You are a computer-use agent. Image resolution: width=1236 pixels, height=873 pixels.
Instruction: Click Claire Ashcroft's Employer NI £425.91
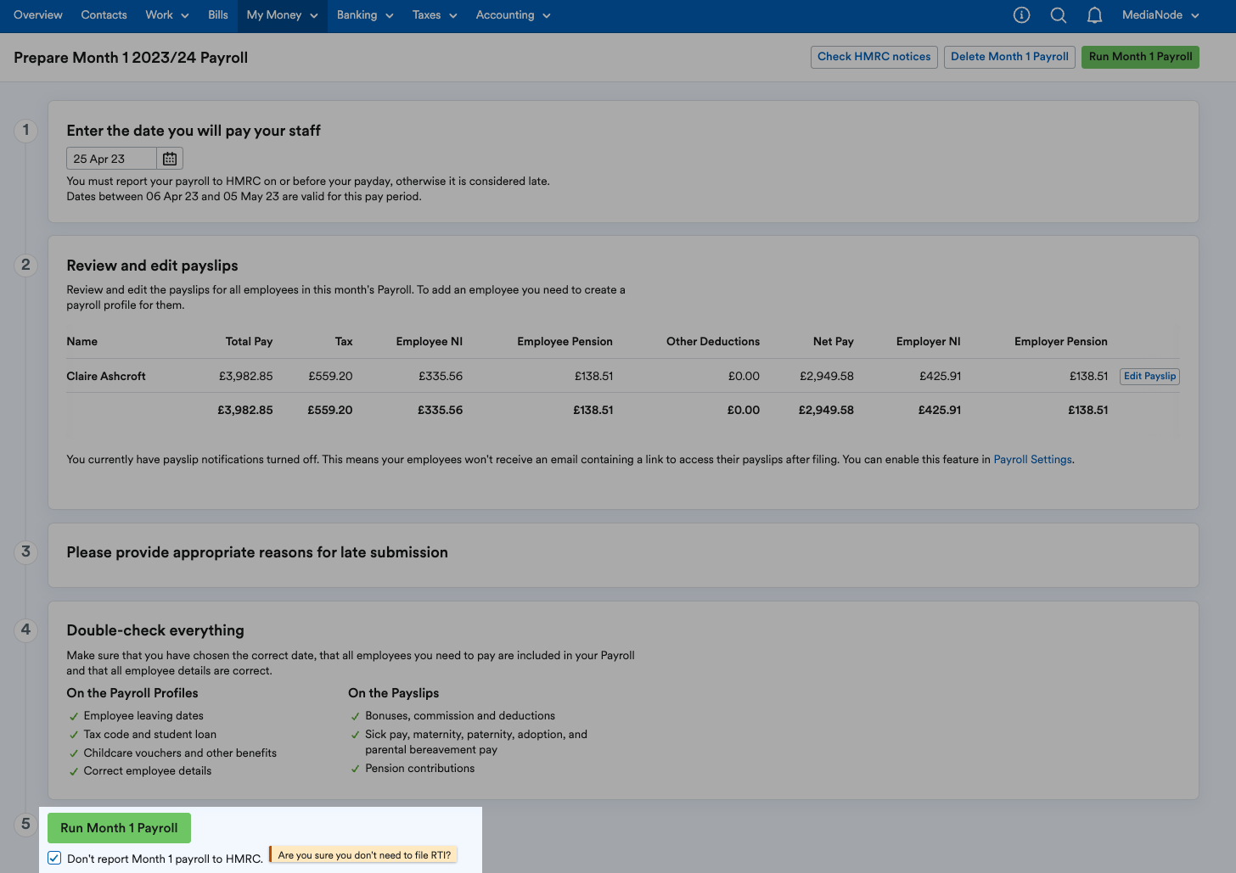coord(940,376)
